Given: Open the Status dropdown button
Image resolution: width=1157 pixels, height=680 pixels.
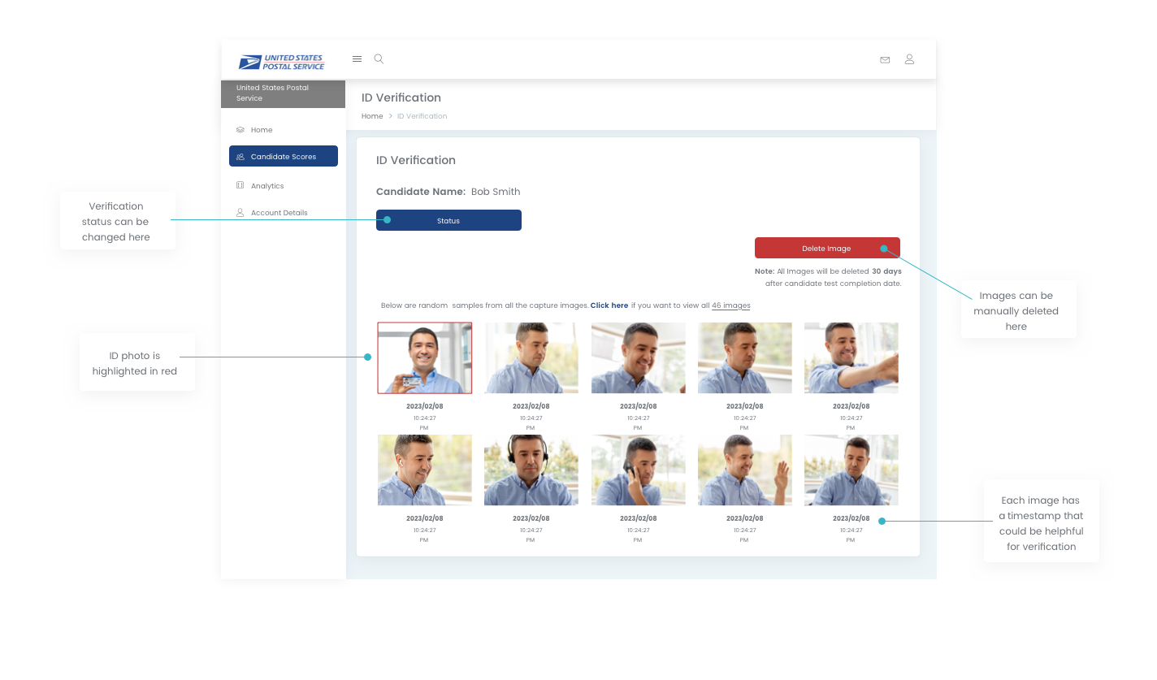Looking at the screenshot, I should tap(448, 221).
